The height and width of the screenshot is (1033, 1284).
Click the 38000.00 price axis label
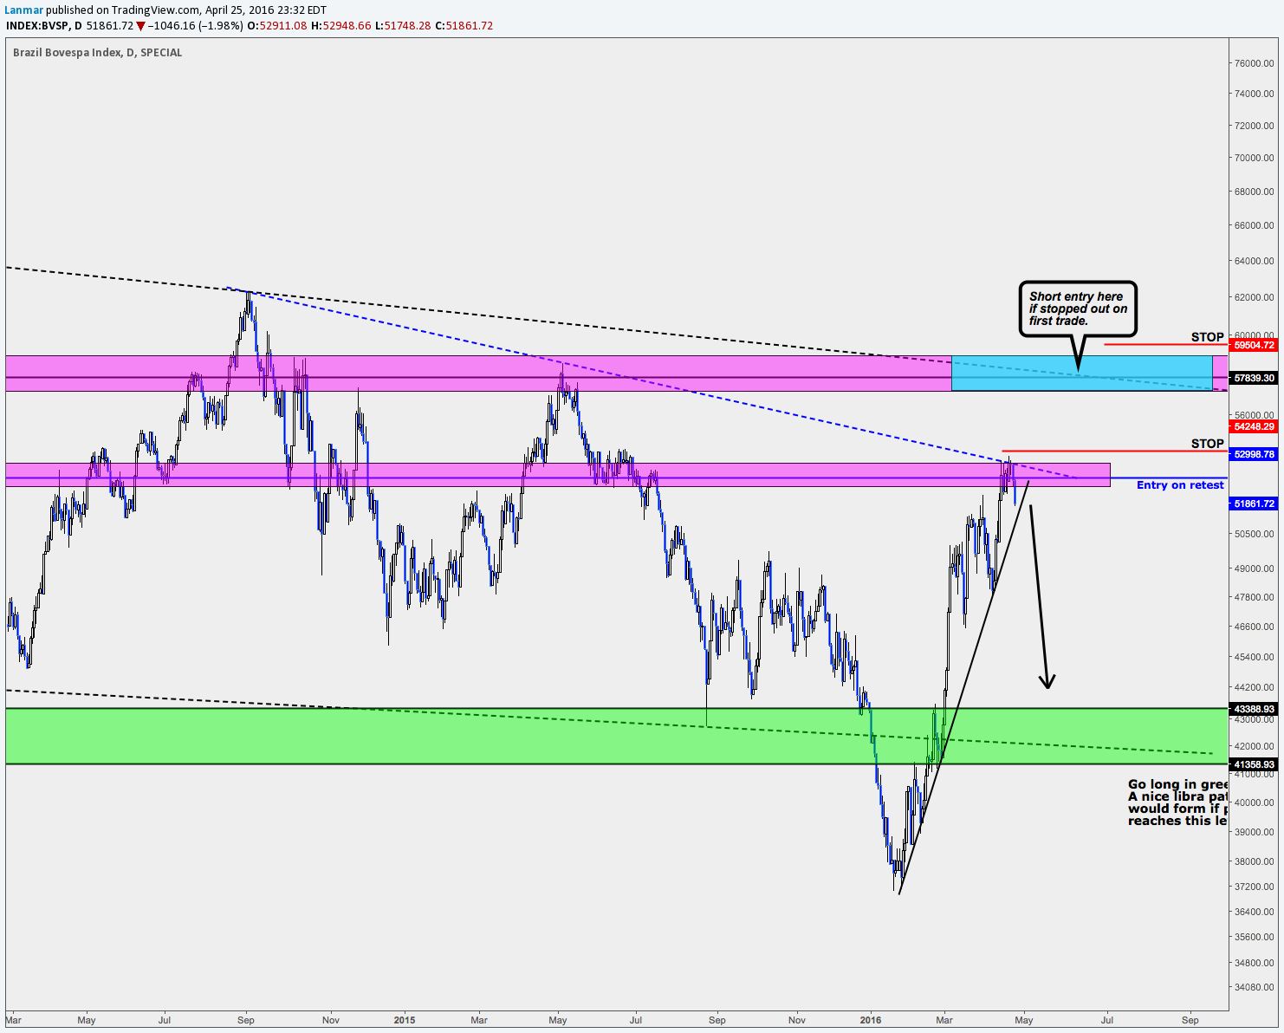point(1255,861)
